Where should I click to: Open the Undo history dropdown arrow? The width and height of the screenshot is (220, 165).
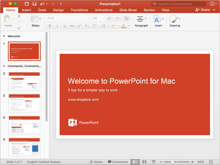coord(47,4)
